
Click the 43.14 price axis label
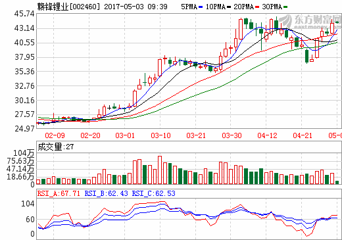[x=24, y=28]
